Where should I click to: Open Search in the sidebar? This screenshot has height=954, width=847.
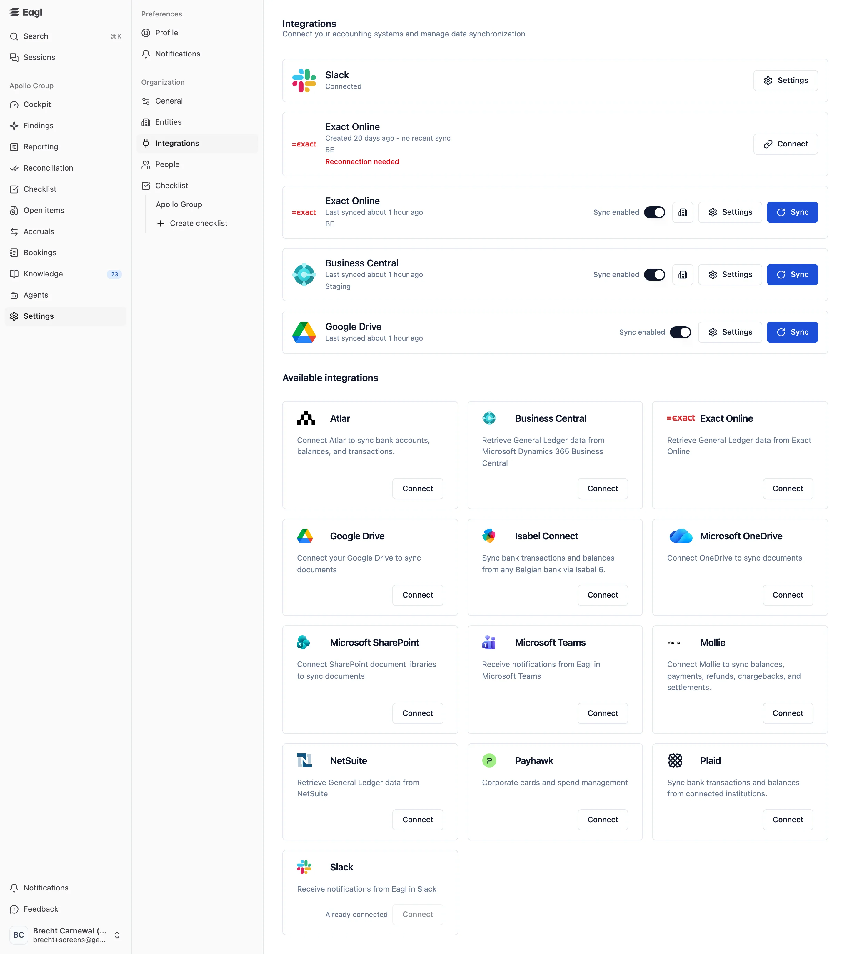pos(66,36)
